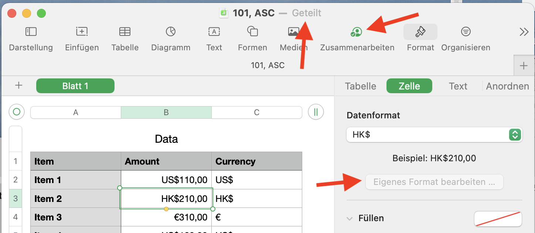Select cell containing US$110,00
This screenshot has width=535, height=233.
pos(166,180)
